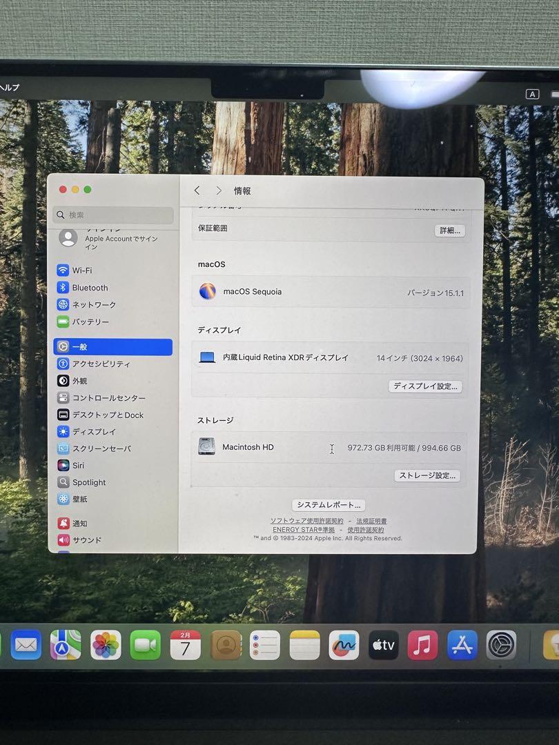Screen dimensions: 559x745
Task: Launch FaceTime from the Dock
Action: (146, 645)
